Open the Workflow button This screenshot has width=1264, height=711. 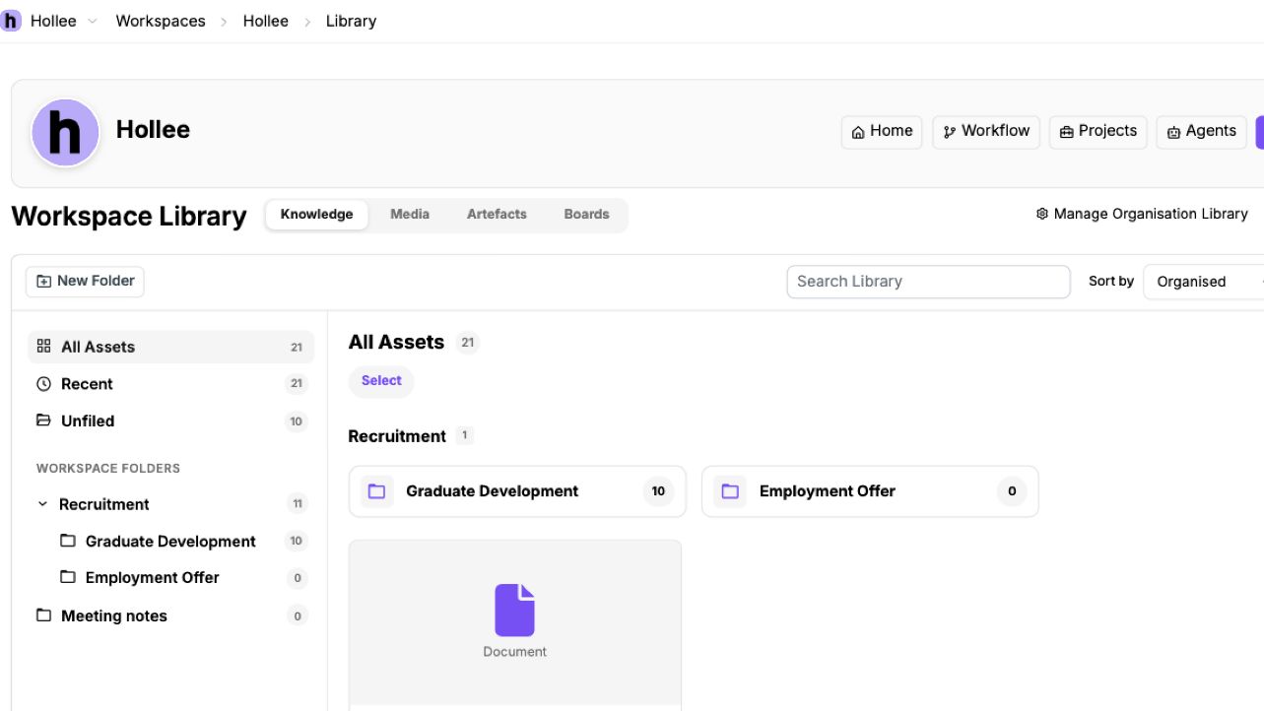click(986, 131)
